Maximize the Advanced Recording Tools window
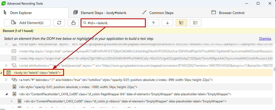Screen dimensions: 276x110 pos(258,3)
